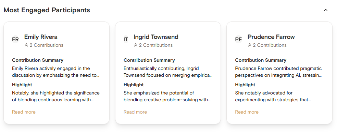The height and width of the screenshot is (132, 337).
Task: Click person icon beside Emily Rivera's contributions
Action: tap(26, 45)
